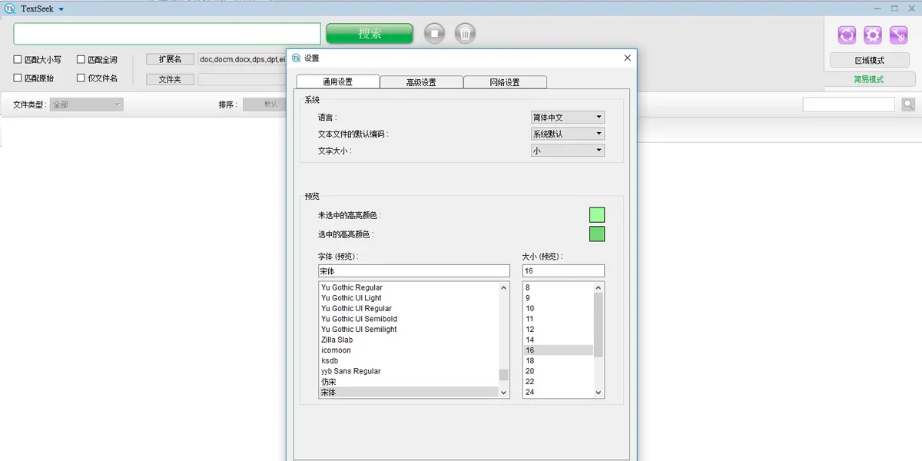Viewport: 922px width, 461px height.
Task: Select font Yu Gothic UI Regular
Action: point(409,309)
